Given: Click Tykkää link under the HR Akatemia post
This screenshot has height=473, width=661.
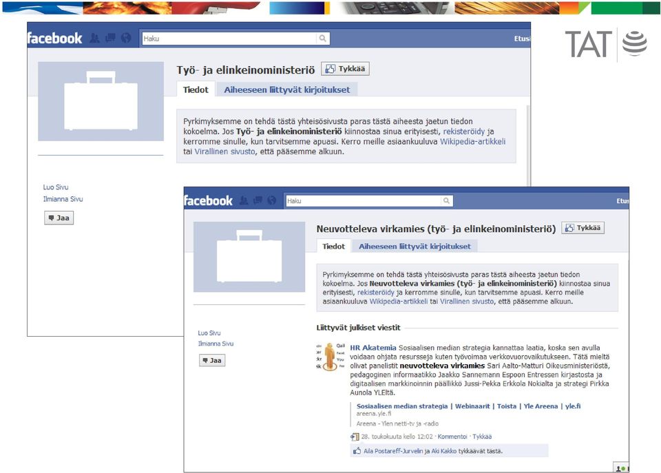Looking at the screenshot, I should coord(482,437).
